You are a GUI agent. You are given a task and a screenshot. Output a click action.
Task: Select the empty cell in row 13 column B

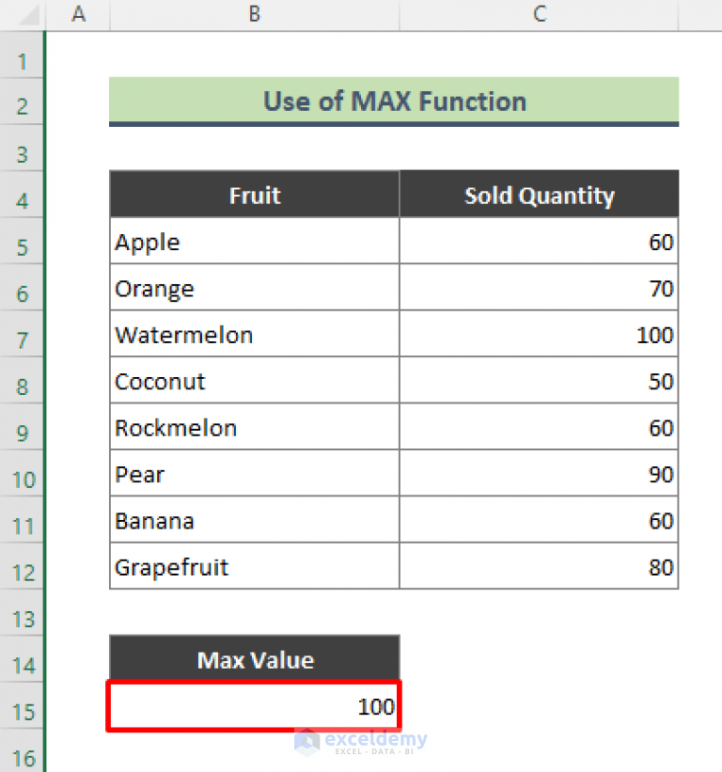point(254,613)
